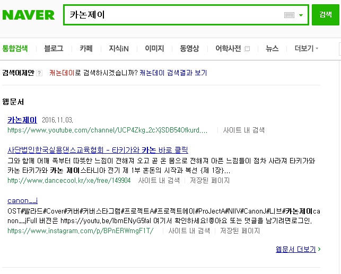Image resolution: width=341 pixels, height=274 pixels.
Task: Expand the 더보기 menu
Action: (x=306, y=48)
